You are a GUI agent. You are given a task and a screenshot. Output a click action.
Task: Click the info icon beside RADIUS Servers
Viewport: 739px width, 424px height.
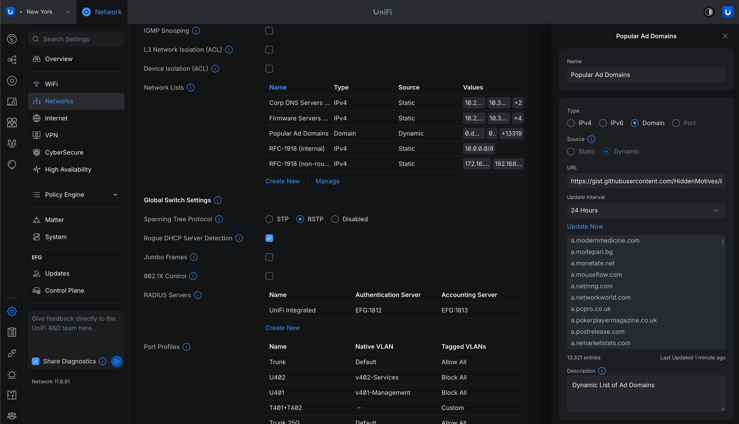(198, 295)
